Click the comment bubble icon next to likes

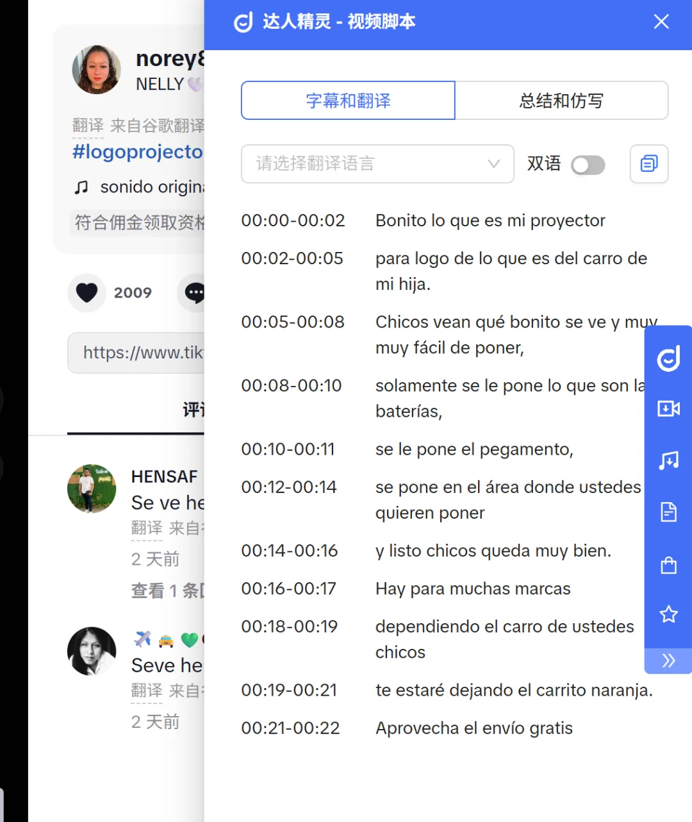pos(195,293)
